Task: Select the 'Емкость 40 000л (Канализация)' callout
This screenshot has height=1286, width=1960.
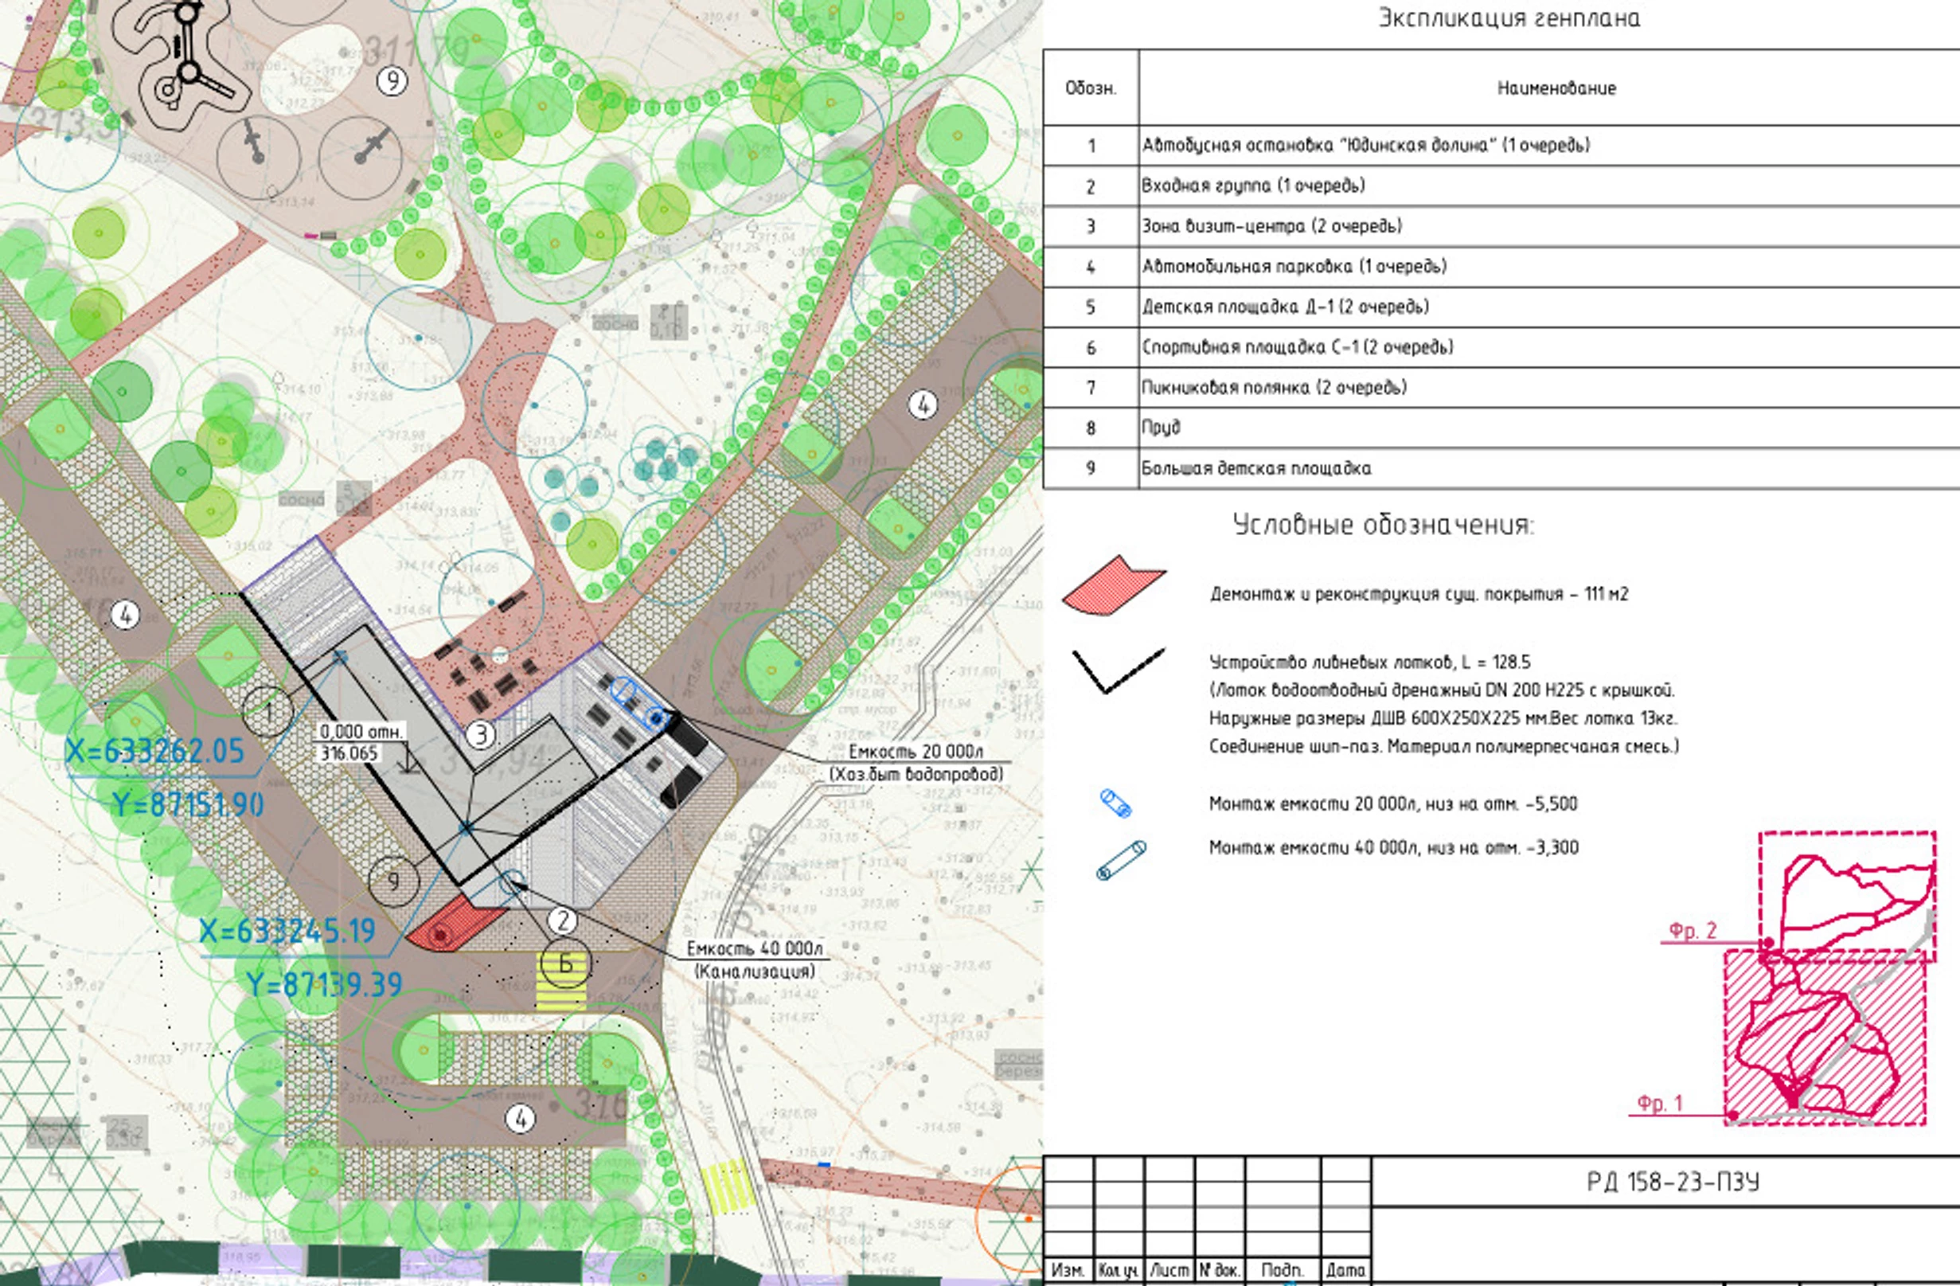Action: pos(755,961)
